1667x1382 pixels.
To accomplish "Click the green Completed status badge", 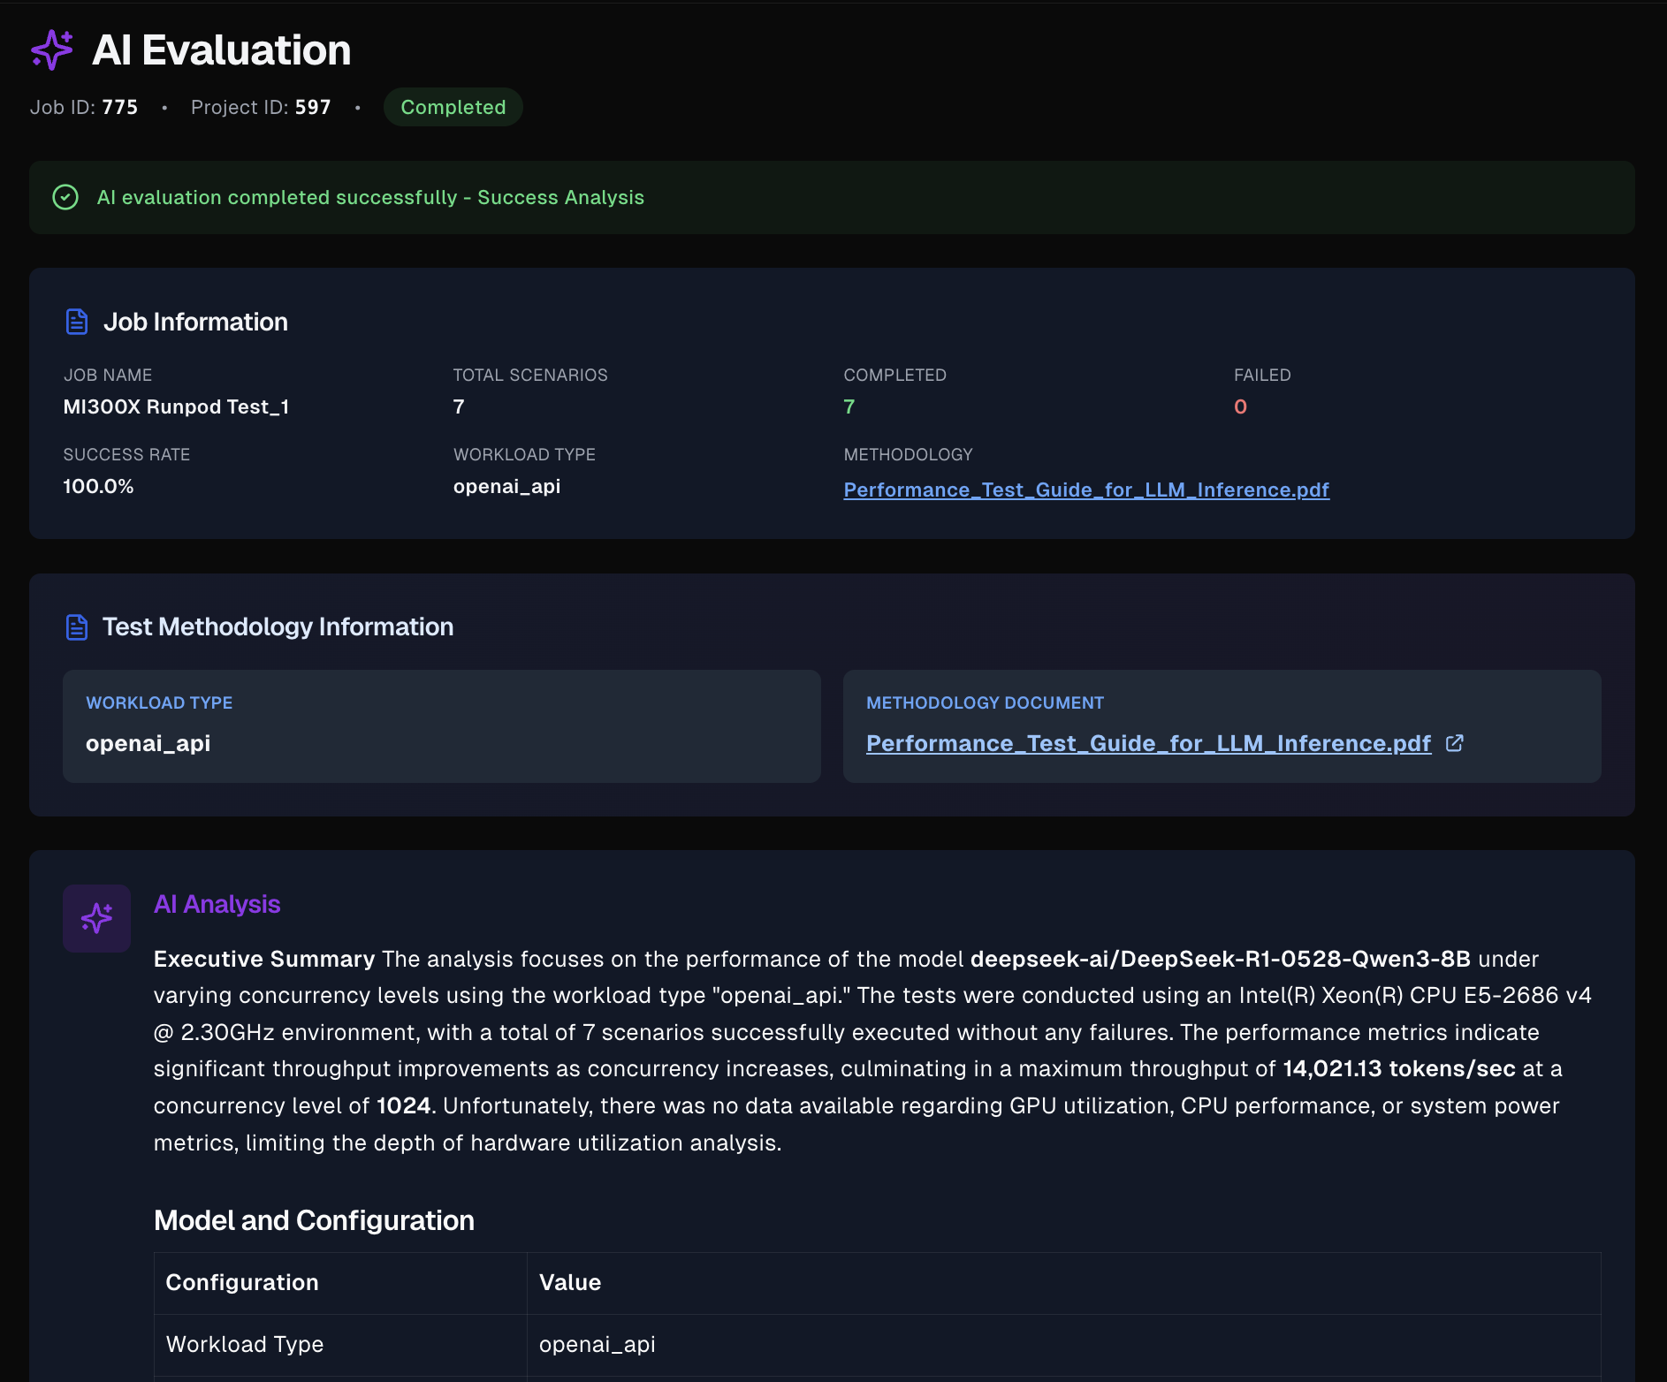I will pyautogui.click(x=453, y=107).
